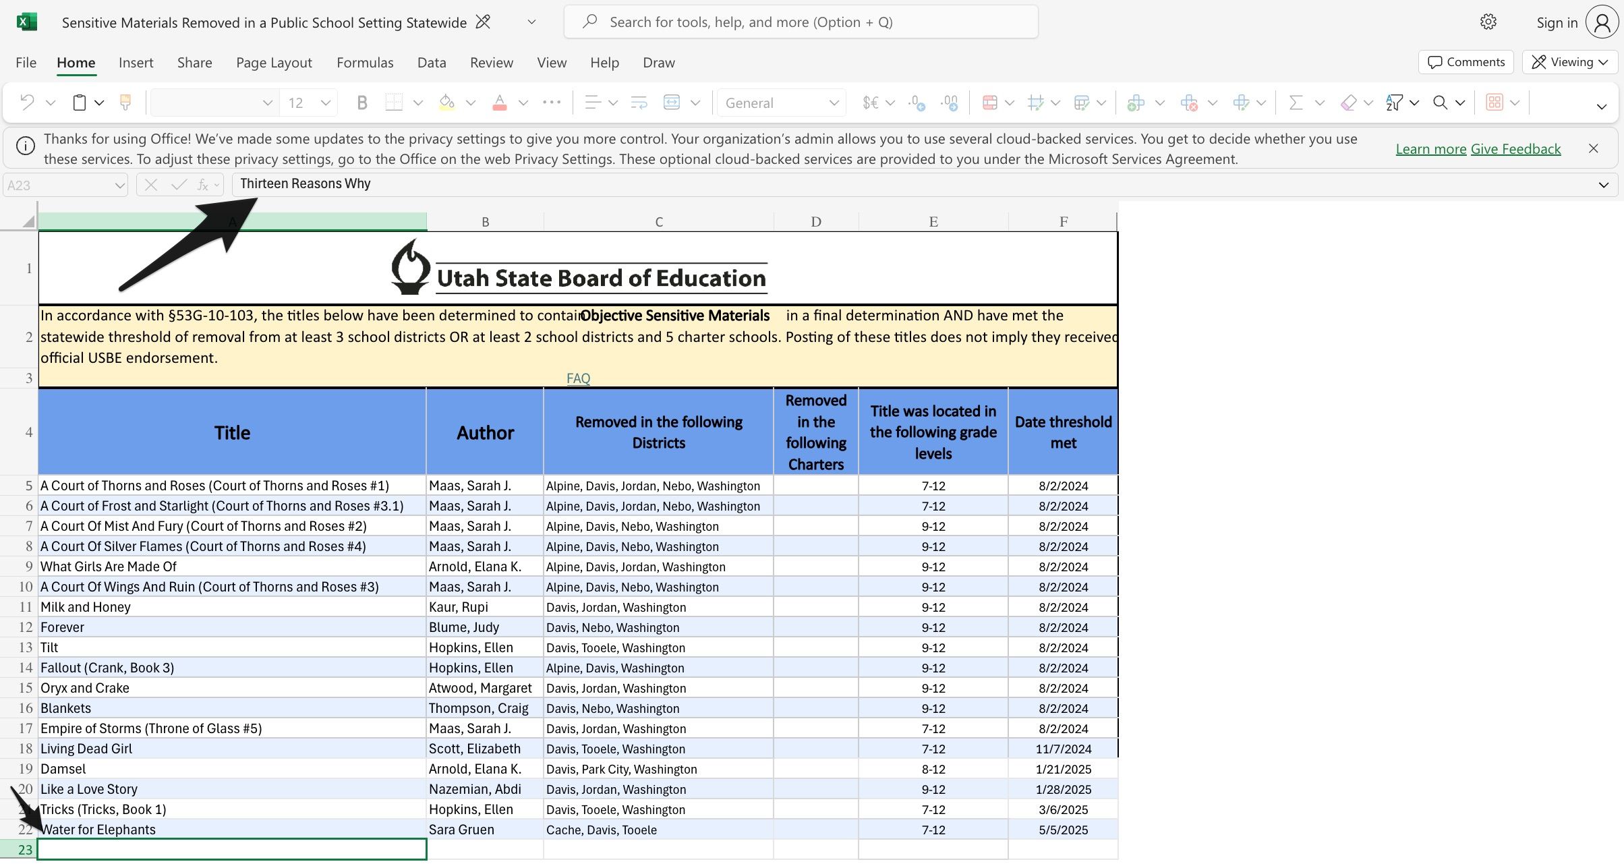This screenshot has width=1624, height=866.
Task: Click the Format Painter brush icon
Action: coord(125,103)
